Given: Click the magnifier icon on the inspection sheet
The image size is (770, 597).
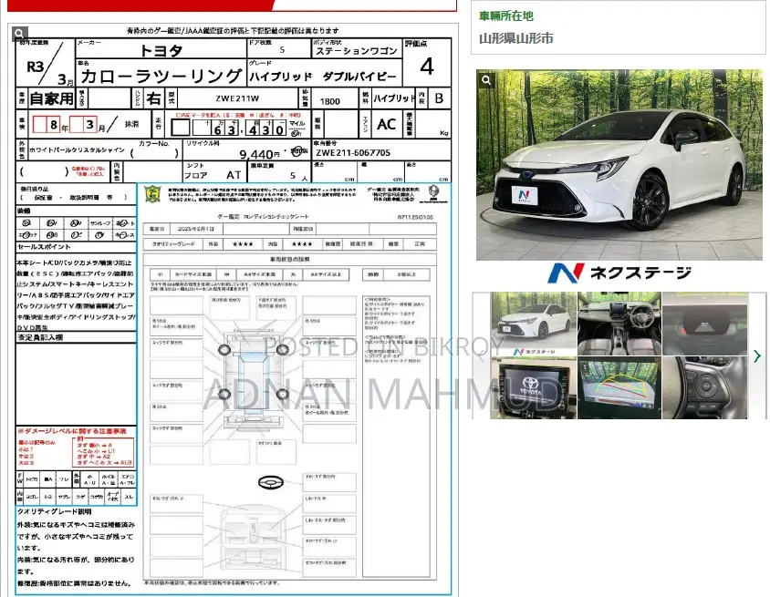Looking at the screenshot, I should point(19,33).
